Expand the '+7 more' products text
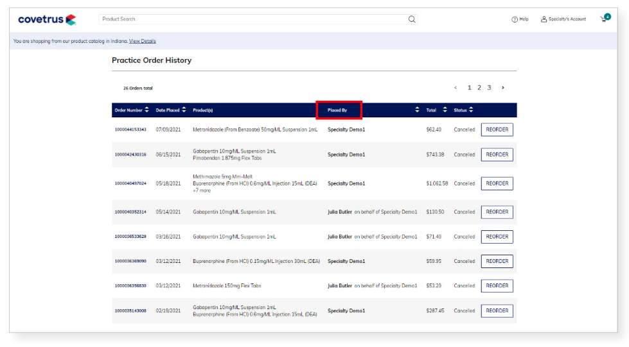 202,190
